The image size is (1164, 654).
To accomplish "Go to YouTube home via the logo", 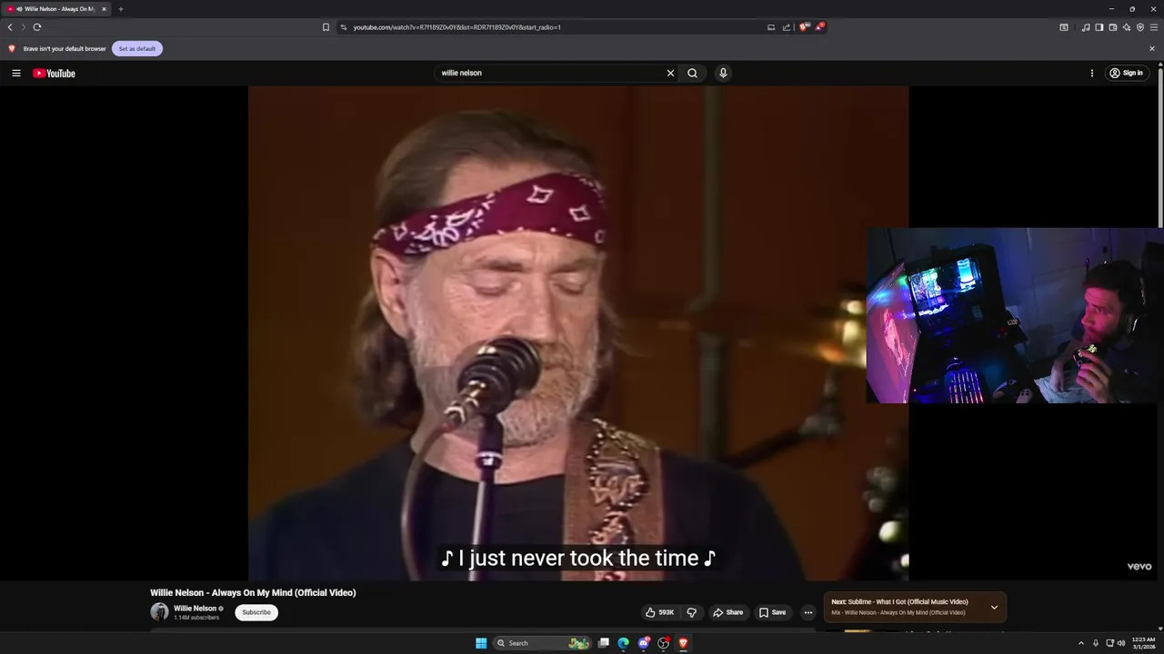I will 55,74.
